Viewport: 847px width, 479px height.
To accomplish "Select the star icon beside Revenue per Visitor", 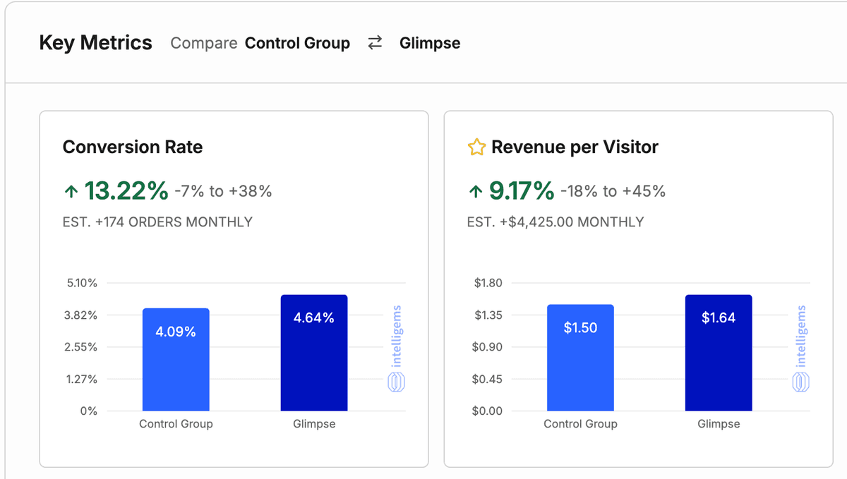I will [477, 147].
